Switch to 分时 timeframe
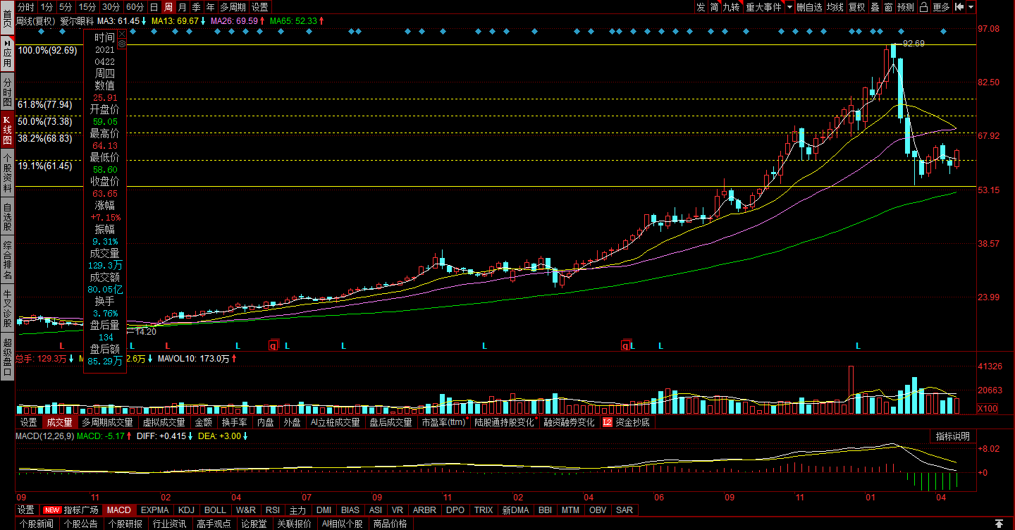Screen dimensions: 1015x530 coord(25,7)
